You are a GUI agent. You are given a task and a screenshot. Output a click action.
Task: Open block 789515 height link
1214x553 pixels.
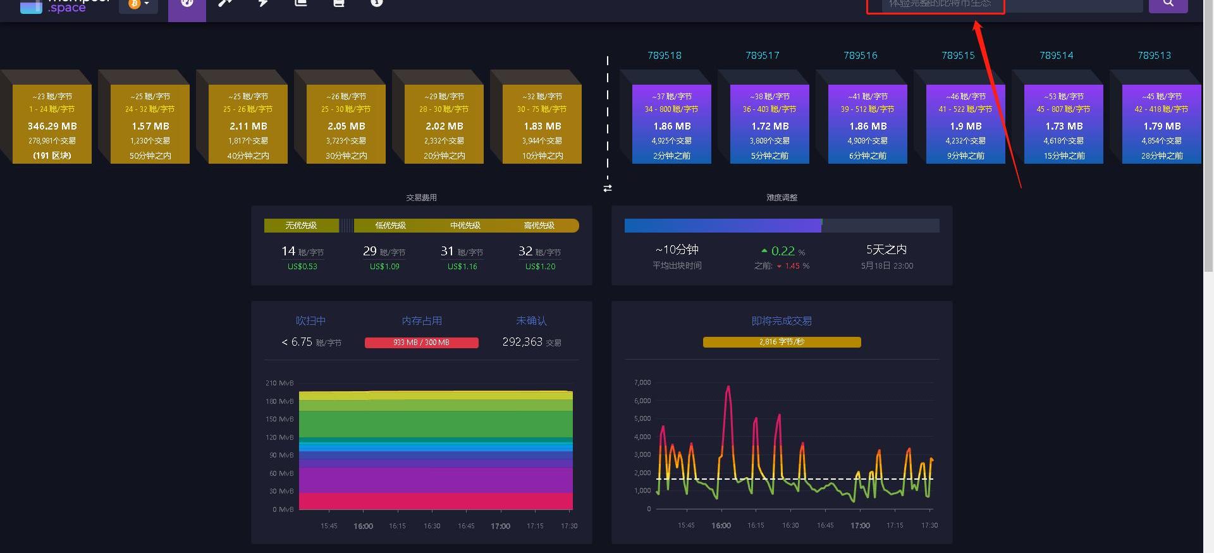(958, 56)
